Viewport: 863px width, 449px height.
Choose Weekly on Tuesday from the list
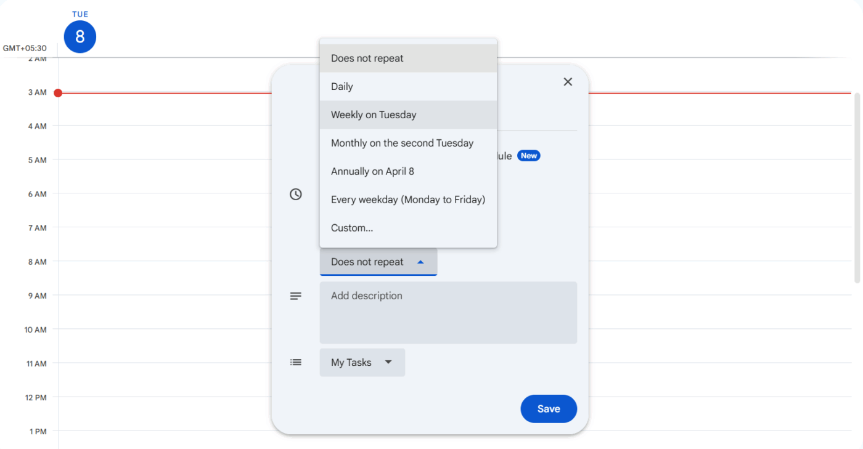click(x=374, y=115)
